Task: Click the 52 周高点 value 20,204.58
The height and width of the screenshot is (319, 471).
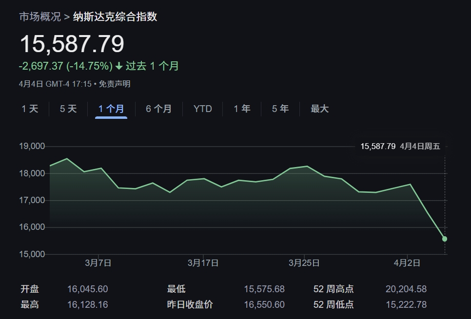Action: pyautogui.click(x=406, y=289)
